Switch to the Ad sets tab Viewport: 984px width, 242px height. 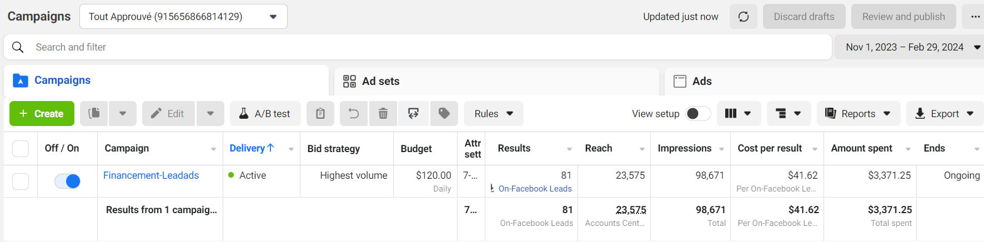[x=380, y=82]
